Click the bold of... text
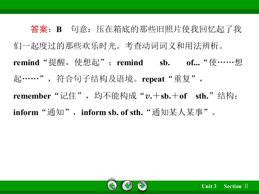259x194 pixels. coord(193,63)
